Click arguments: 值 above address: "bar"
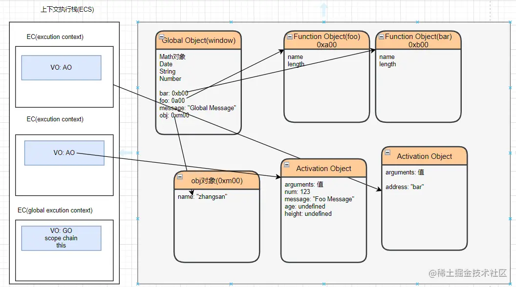 pos(405,172)
